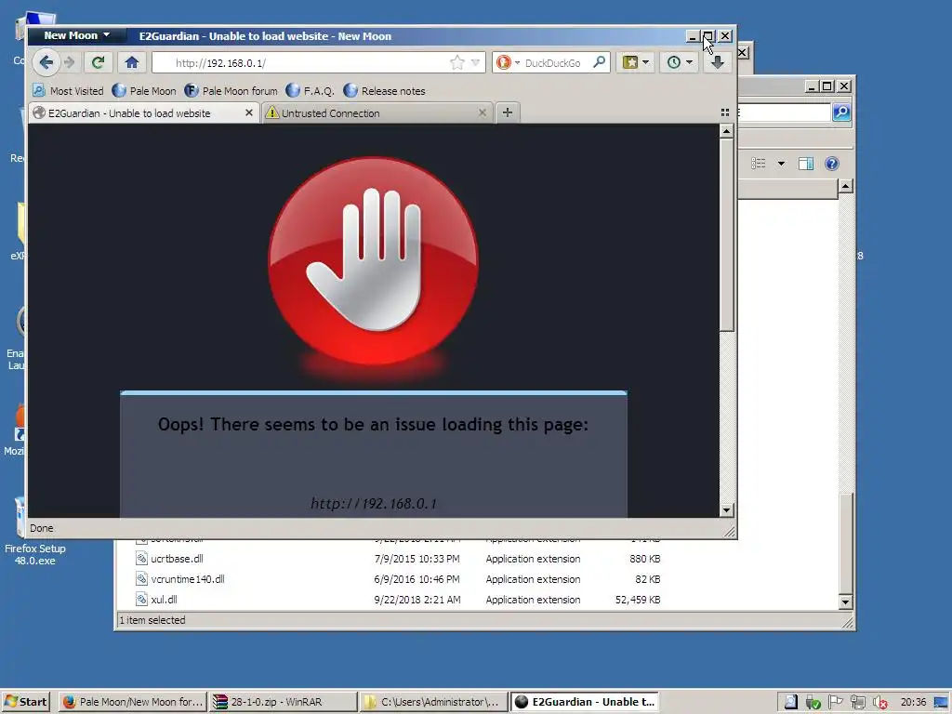Open the URL history dropdown arrow
This screenshot has width=952, height=714.
tap(475, 62)
